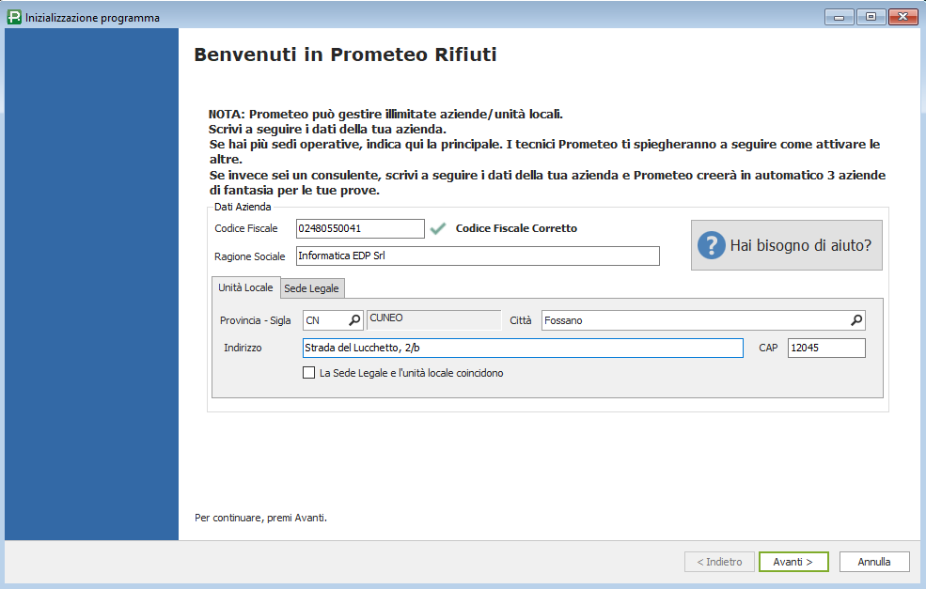Select the Provincia Sigla field containing CN

[x=324, y=320]
